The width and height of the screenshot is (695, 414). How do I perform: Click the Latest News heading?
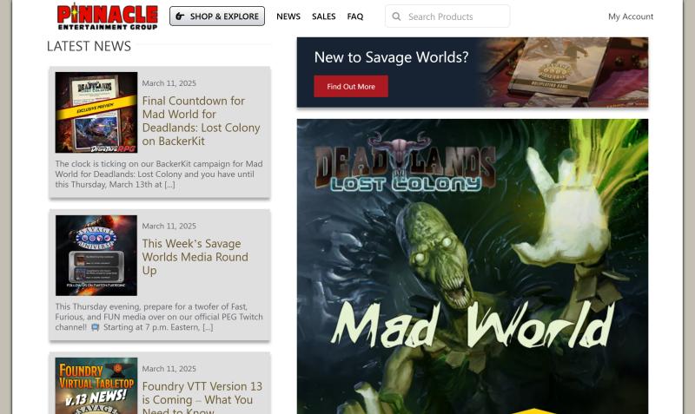[x=89, y=46]
